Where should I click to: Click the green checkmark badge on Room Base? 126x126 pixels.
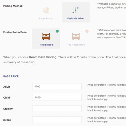57,31
